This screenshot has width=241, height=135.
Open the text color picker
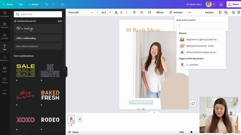[x=116, y=12]
